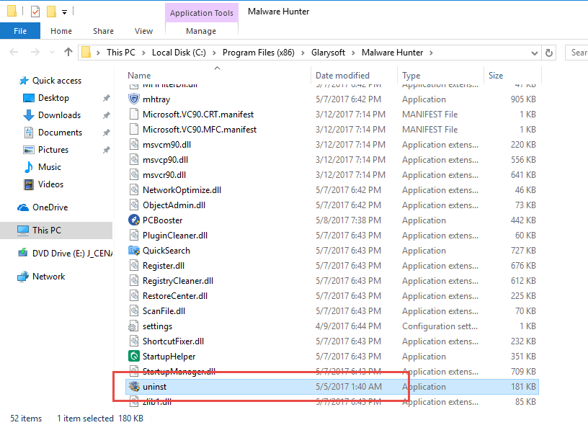588x425 pixels.
Task: Open the Customize Quick Access Toolbar dropdown
Action: click(x=65, y=12)
